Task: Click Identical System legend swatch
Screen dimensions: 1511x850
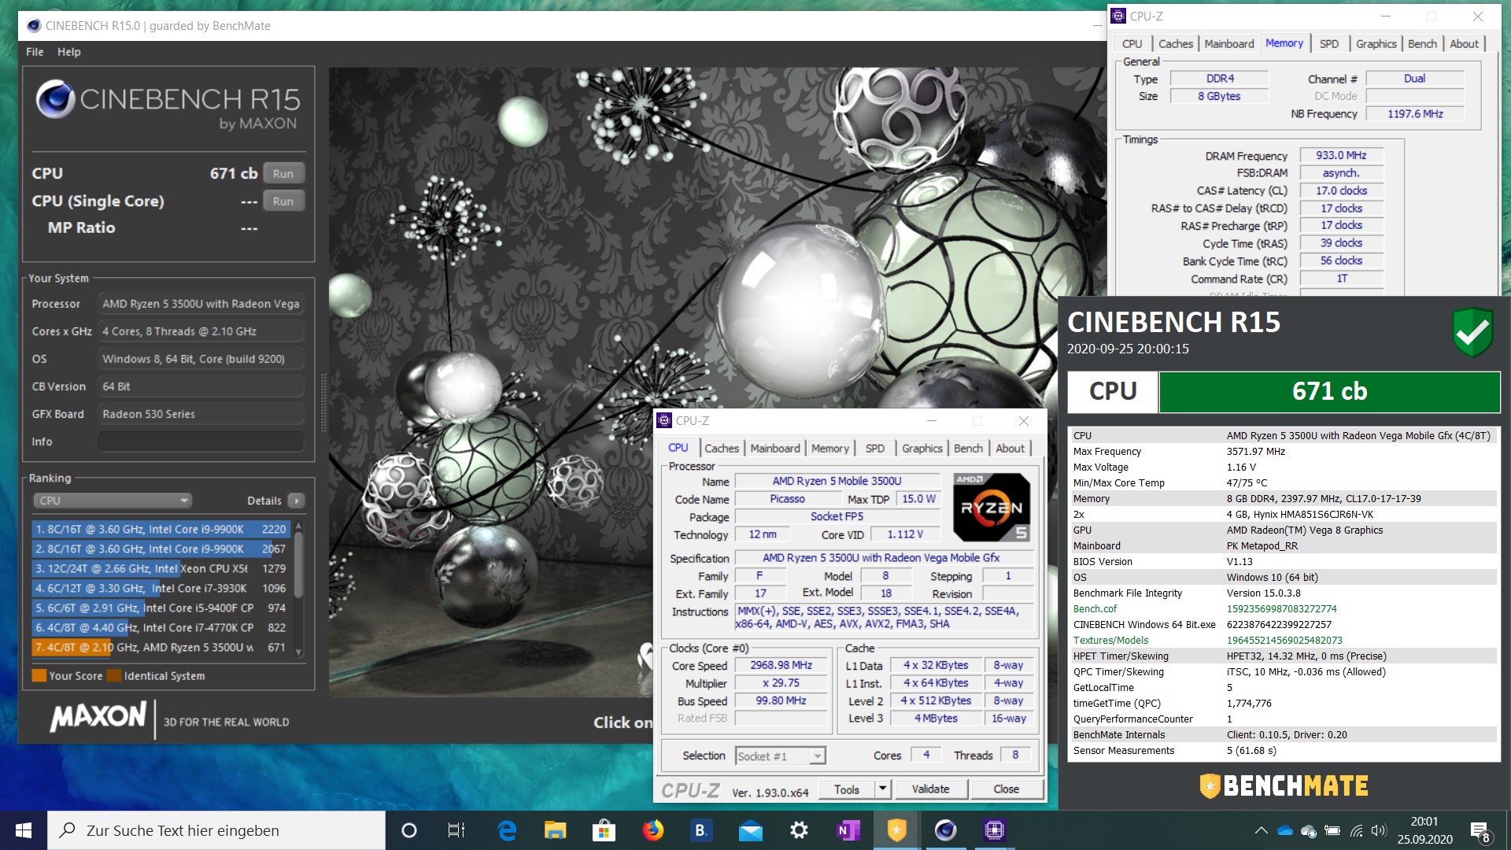Action: point(114,675)
